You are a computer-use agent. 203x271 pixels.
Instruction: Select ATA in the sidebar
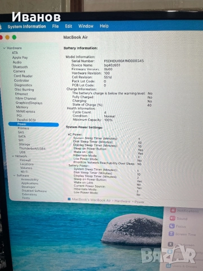tap(15, 53)
